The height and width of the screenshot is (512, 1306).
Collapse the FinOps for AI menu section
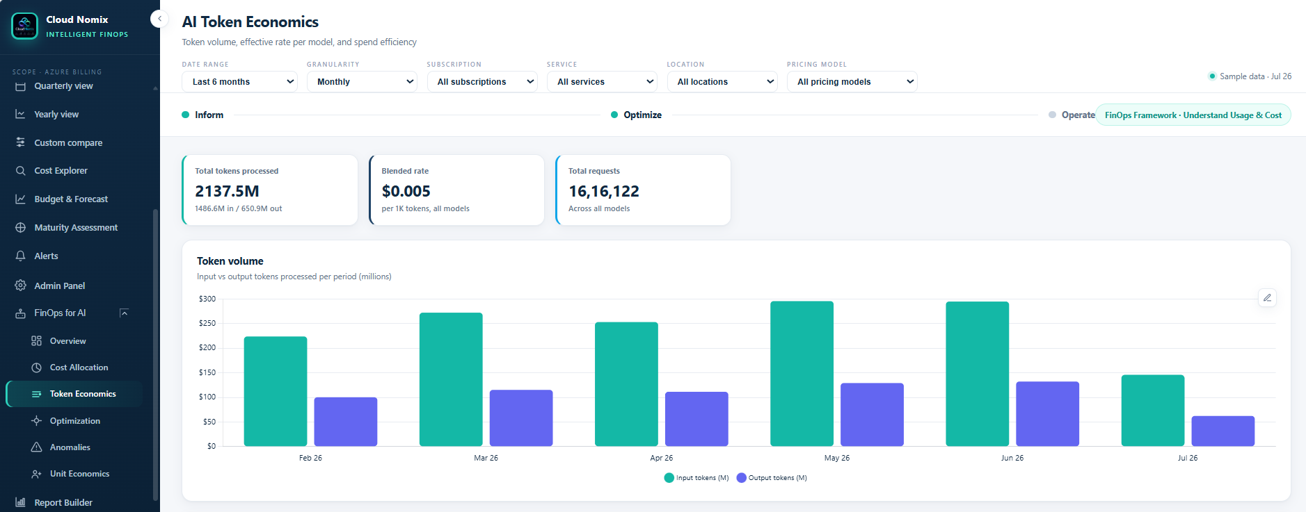(124, 313)
